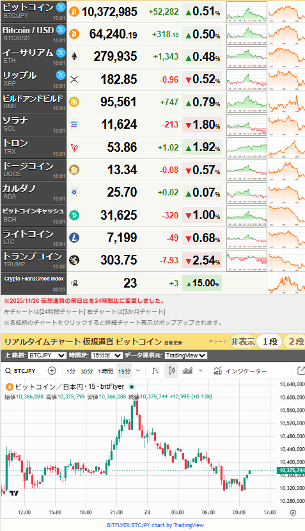
Task: Click the Solana logo icon
Action: [74, 124]
